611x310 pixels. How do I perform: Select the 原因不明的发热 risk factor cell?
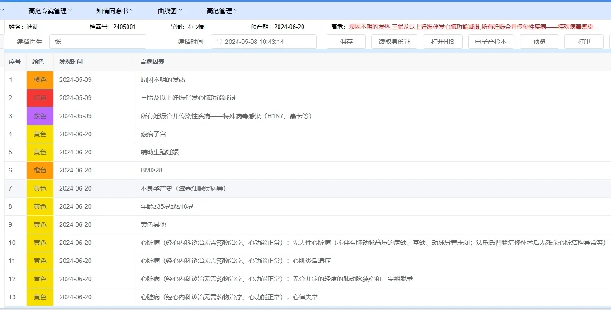tap(163, 80)
